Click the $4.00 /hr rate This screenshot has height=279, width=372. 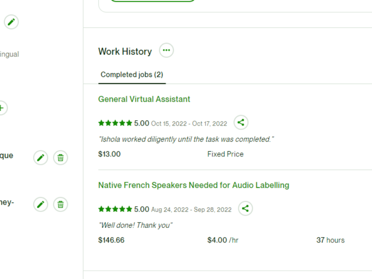(x=223, y=240)
